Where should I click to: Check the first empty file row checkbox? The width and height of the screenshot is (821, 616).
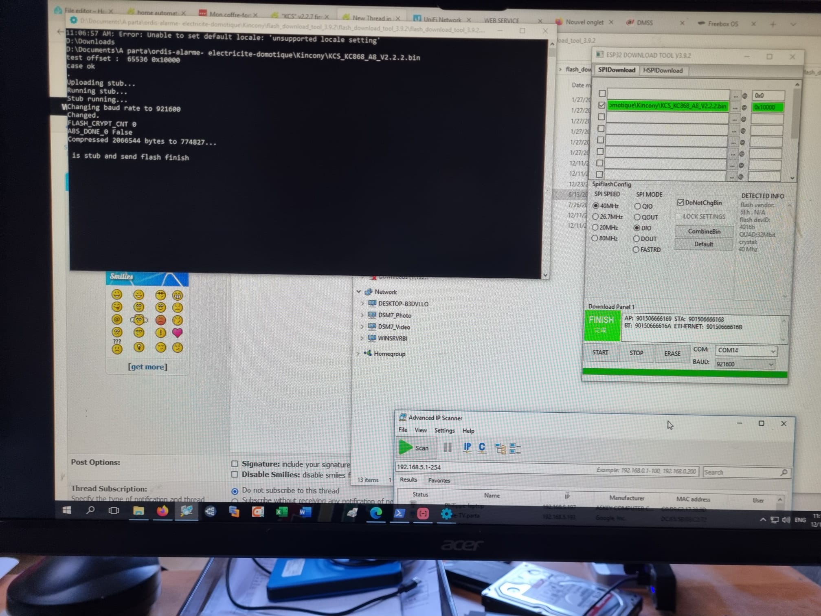click(602, 93)
